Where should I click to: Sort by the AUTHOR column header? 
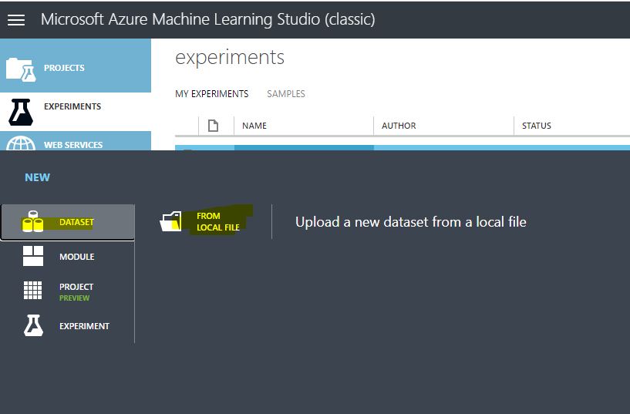(x=399, y=126)
